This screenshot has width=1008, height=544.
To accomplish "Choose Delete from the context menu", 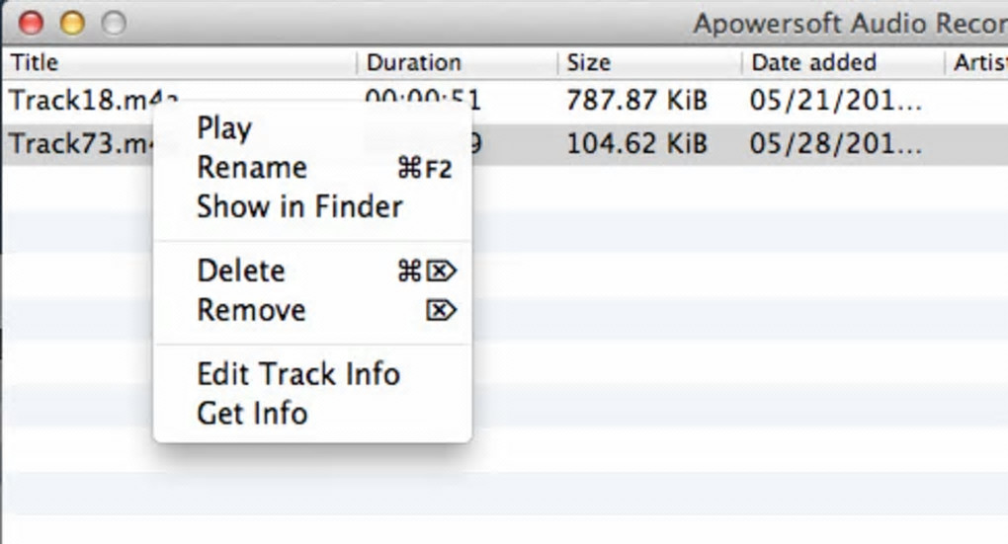I will (241, 271).
